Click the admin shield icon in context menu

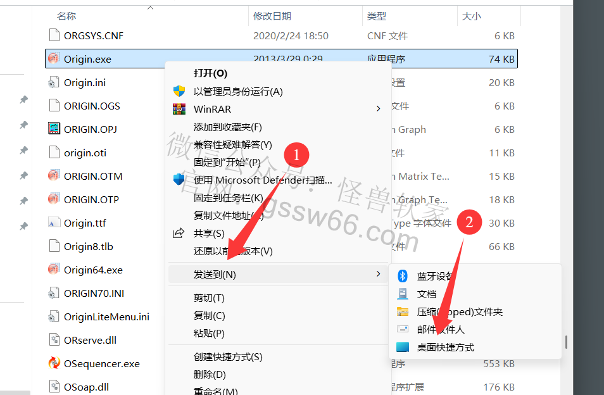coord(179,91)
